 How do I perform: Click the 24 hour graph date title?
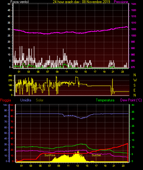tap(81, 2)
